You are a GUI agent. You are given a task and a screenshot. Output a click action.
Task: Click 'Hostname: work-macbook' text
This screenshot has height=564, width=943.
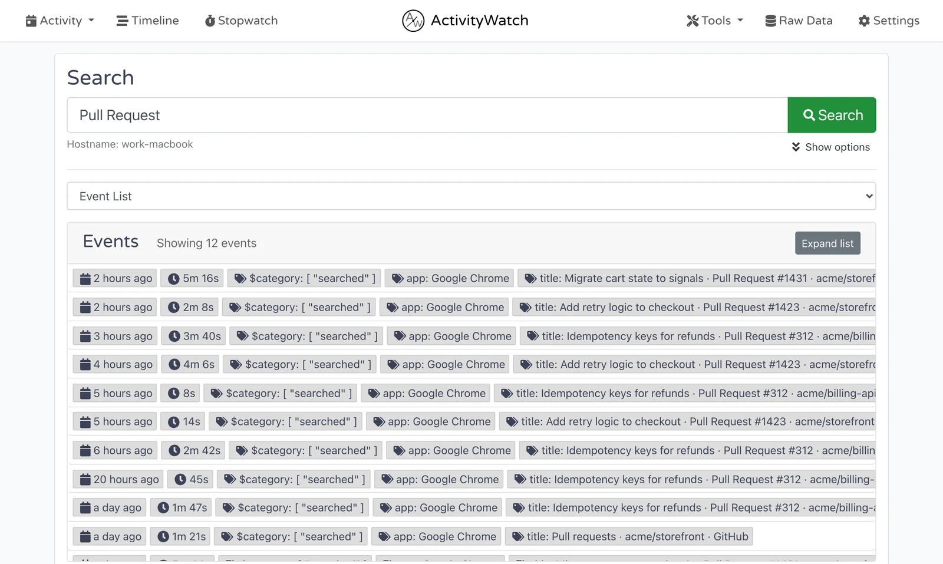click(130, 144)
